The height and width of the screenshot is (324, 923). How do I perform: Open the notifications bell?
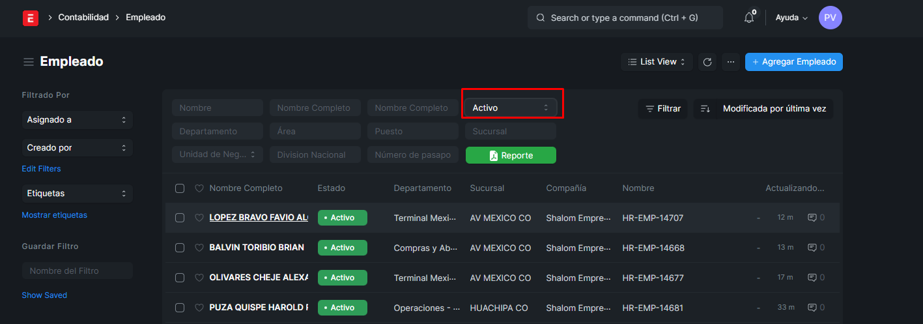click(749, 18)
